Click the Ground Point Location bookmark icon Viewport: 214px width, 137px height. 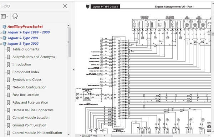pos(9,125)
